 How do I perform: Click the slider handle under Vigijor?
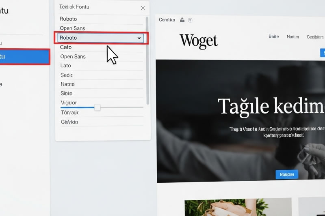click(x=97, y=107)
